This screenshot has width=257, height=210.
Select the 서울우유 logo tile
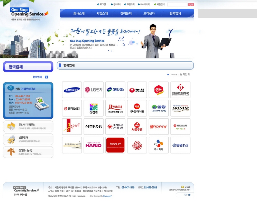pyautogui.click(x=137, y=127)
